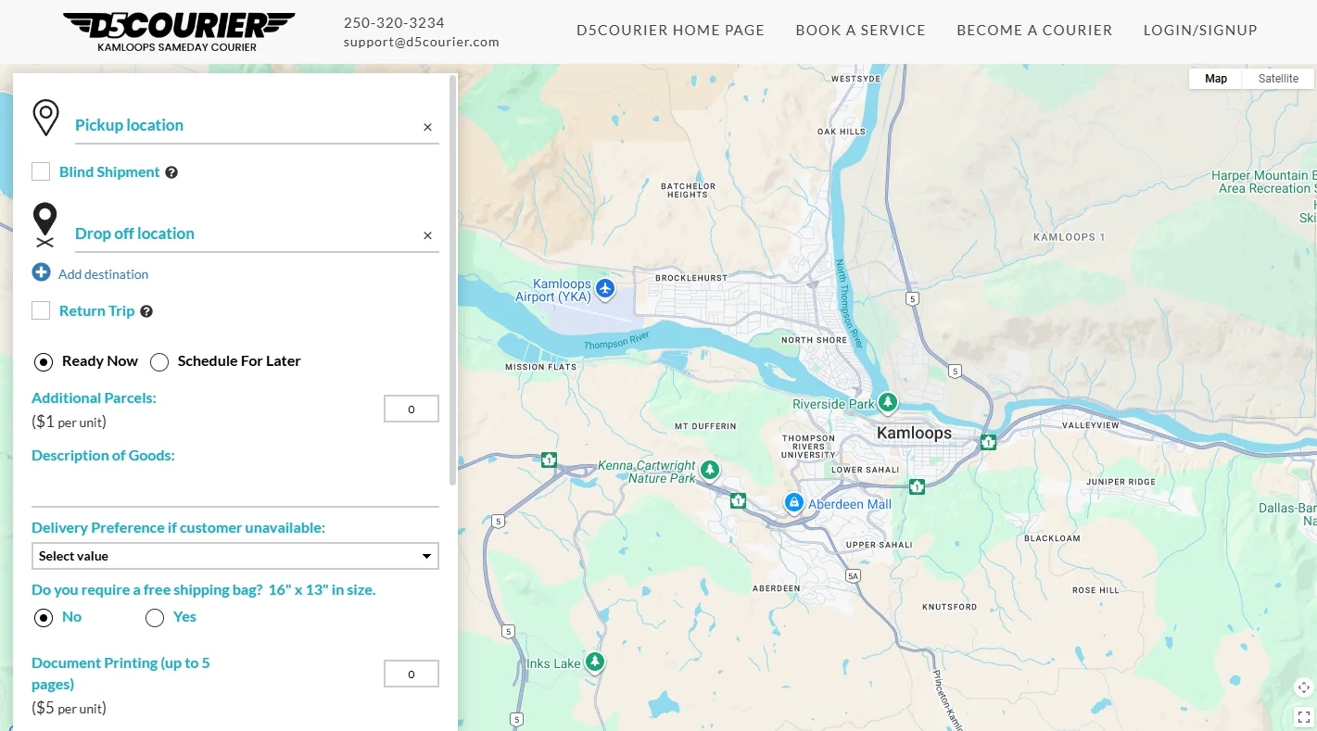Select the Kamloops Airport marker on the map

tap(605, 289)
